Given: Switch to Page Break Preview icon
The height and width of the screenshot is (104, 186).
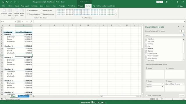Looking at the screenshot, I should pos(162,99).
